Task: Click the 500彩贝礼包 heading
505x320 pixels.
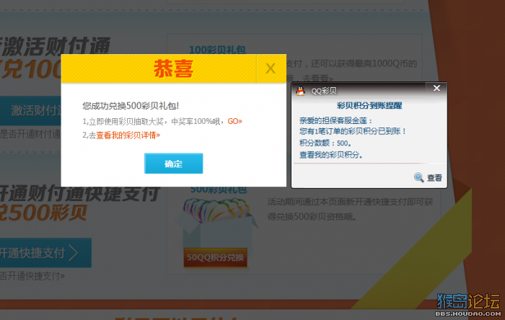Action: (x=219, y=190)
